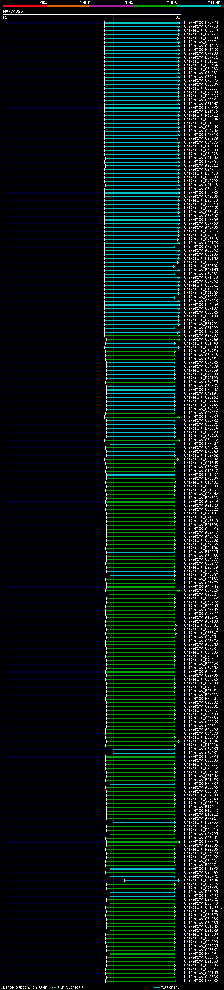
Task: Select the UniRef100_Q6T5H7 label
Action: coord(201,104)
